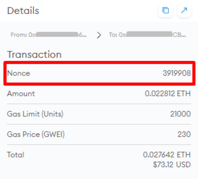Open transaction in block explorer arrow icon
The image size is (198, 179).
tap(184, 11)
